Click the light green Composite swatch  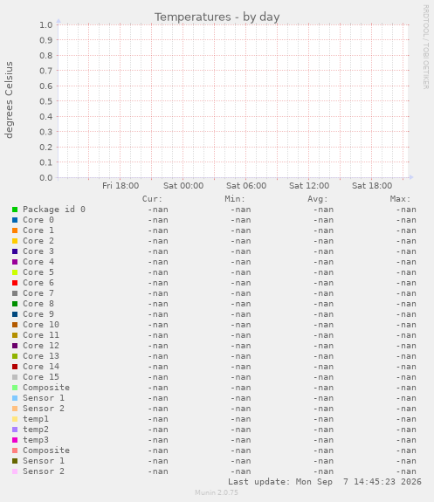15,388
